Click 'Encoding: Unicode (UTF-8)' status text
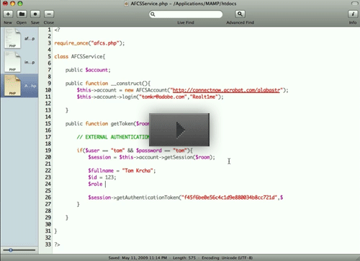The width and height of the screenshot is (360, 261). 227,258
